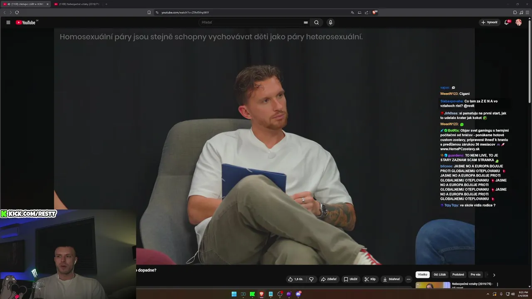532x299 pixels.
Task: Open Discord from taskbar
Action: click(298, 294)
